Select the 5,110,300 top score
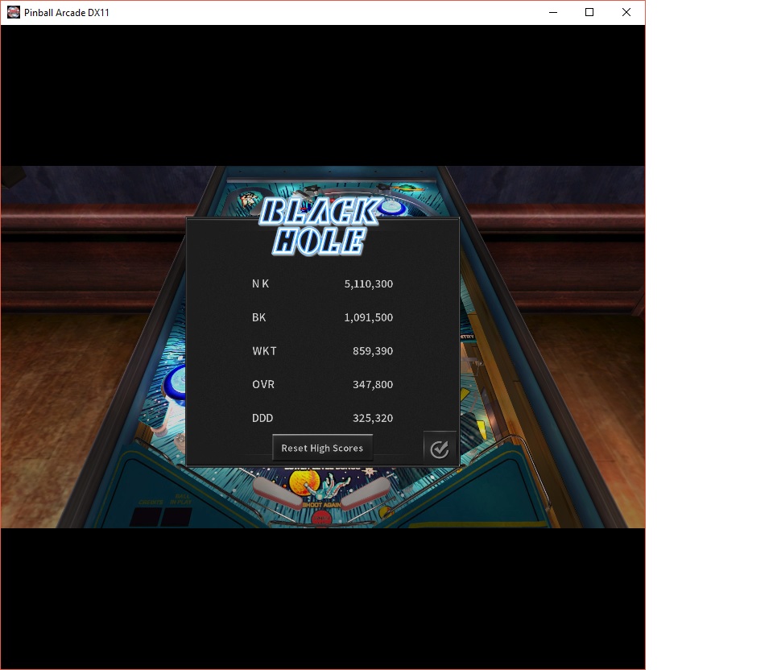This screenshot has height=670, width=773. click(x=368, y=284)
